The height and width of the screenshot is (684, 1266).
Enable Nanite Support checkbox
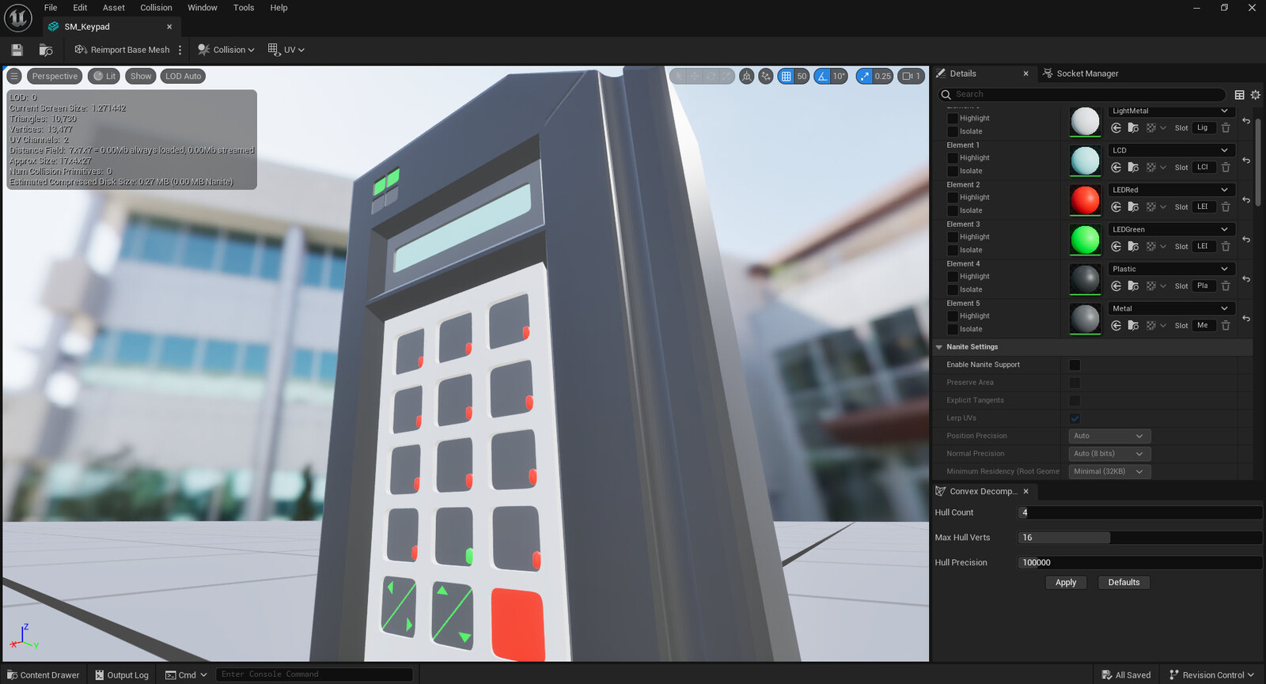pos(1075,365)
